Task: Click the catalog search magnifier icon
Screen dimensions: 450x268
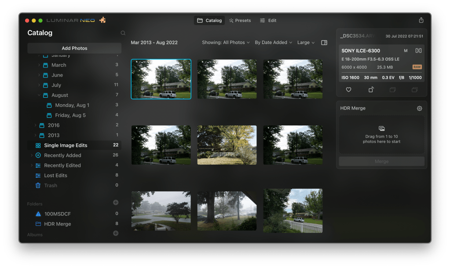Action: (x=123, y=33)
